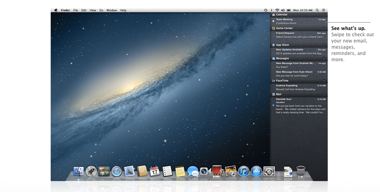Open Calendar icon showing 17 in Dock
The image size is (380, 192).
click(x=154, y=171)
